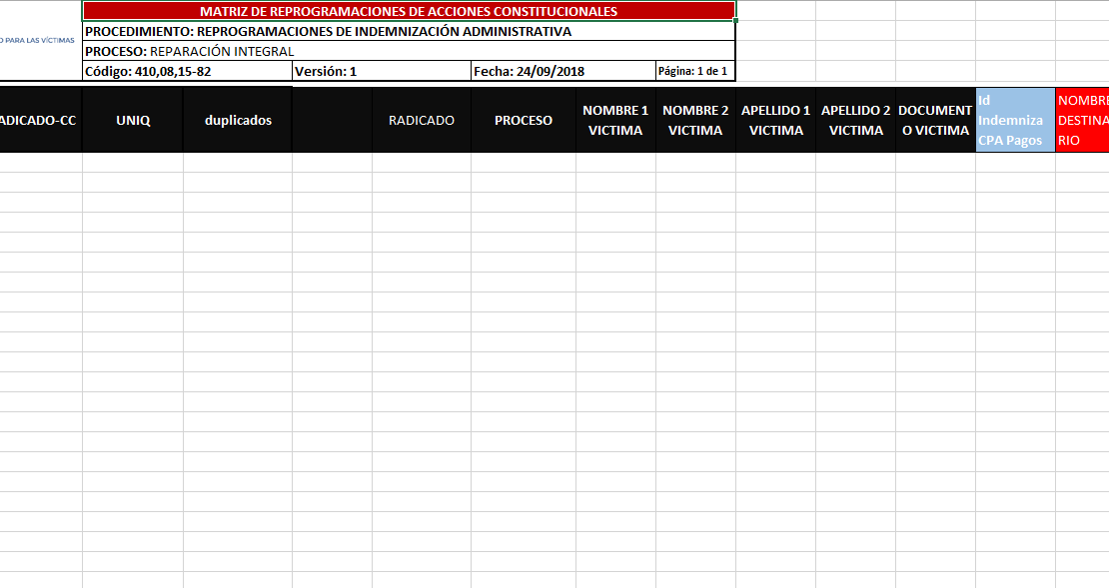The image size is (1109, 588).
Task: Click the red NOMBRE DESTINATARIO header cell
Action: [1083, 120]
